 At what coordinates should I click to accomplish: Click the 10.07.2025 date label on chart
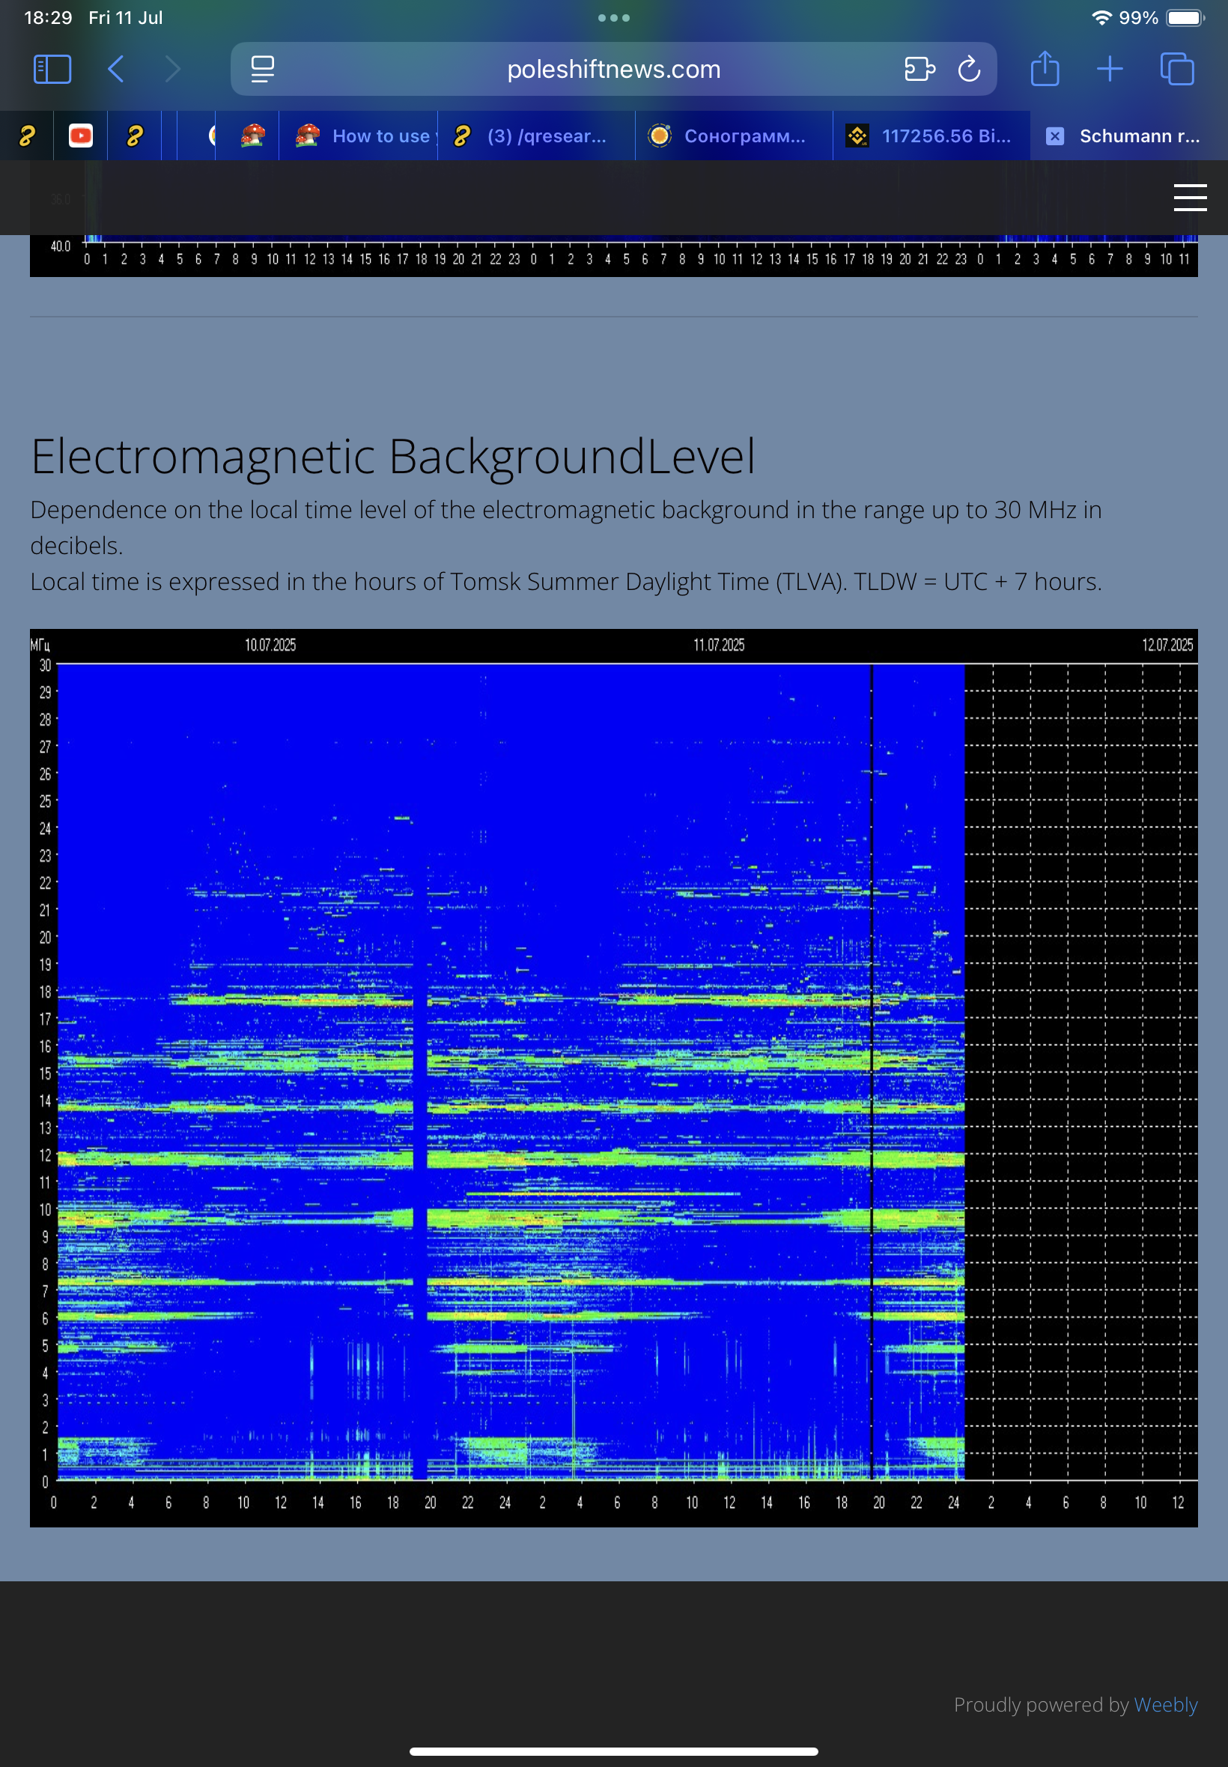click(270, 645)
